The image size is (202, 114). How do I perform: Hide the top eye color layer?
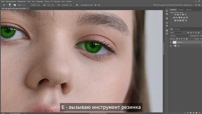171,42
